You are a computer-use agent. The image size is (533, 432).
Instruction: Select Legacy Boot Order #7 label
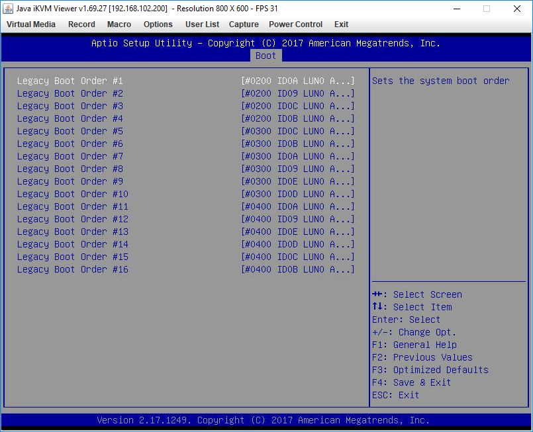tap(70, 156)
